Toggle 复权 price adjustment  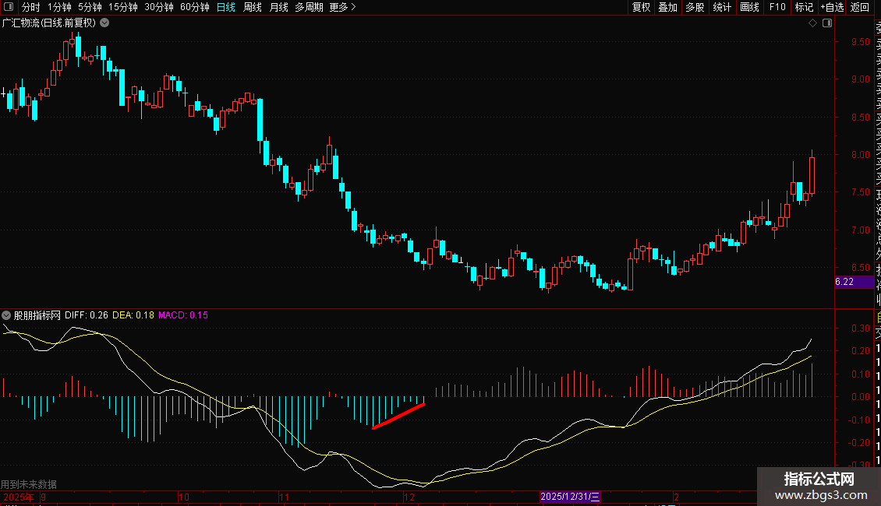[x=641, y=7]
